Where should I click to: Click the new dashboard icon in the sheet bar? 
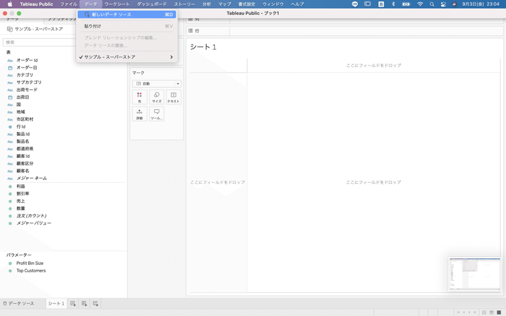[84, 303]
